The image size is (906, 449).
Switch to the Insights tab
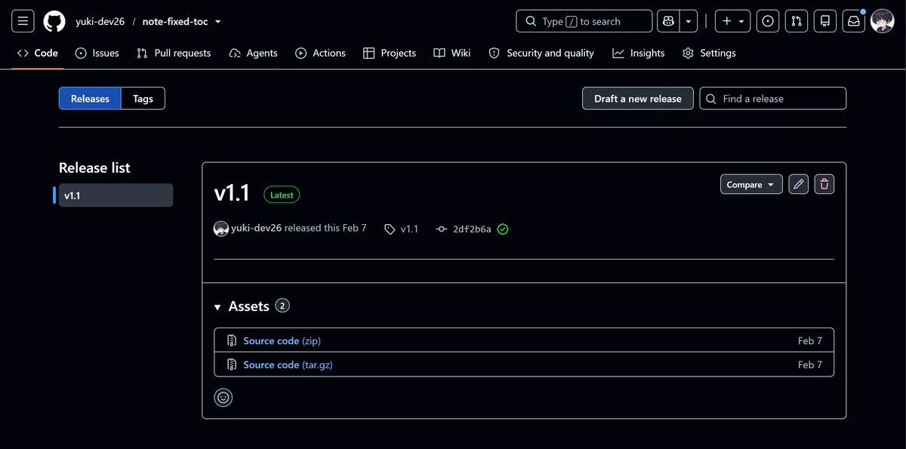[639, 53]
